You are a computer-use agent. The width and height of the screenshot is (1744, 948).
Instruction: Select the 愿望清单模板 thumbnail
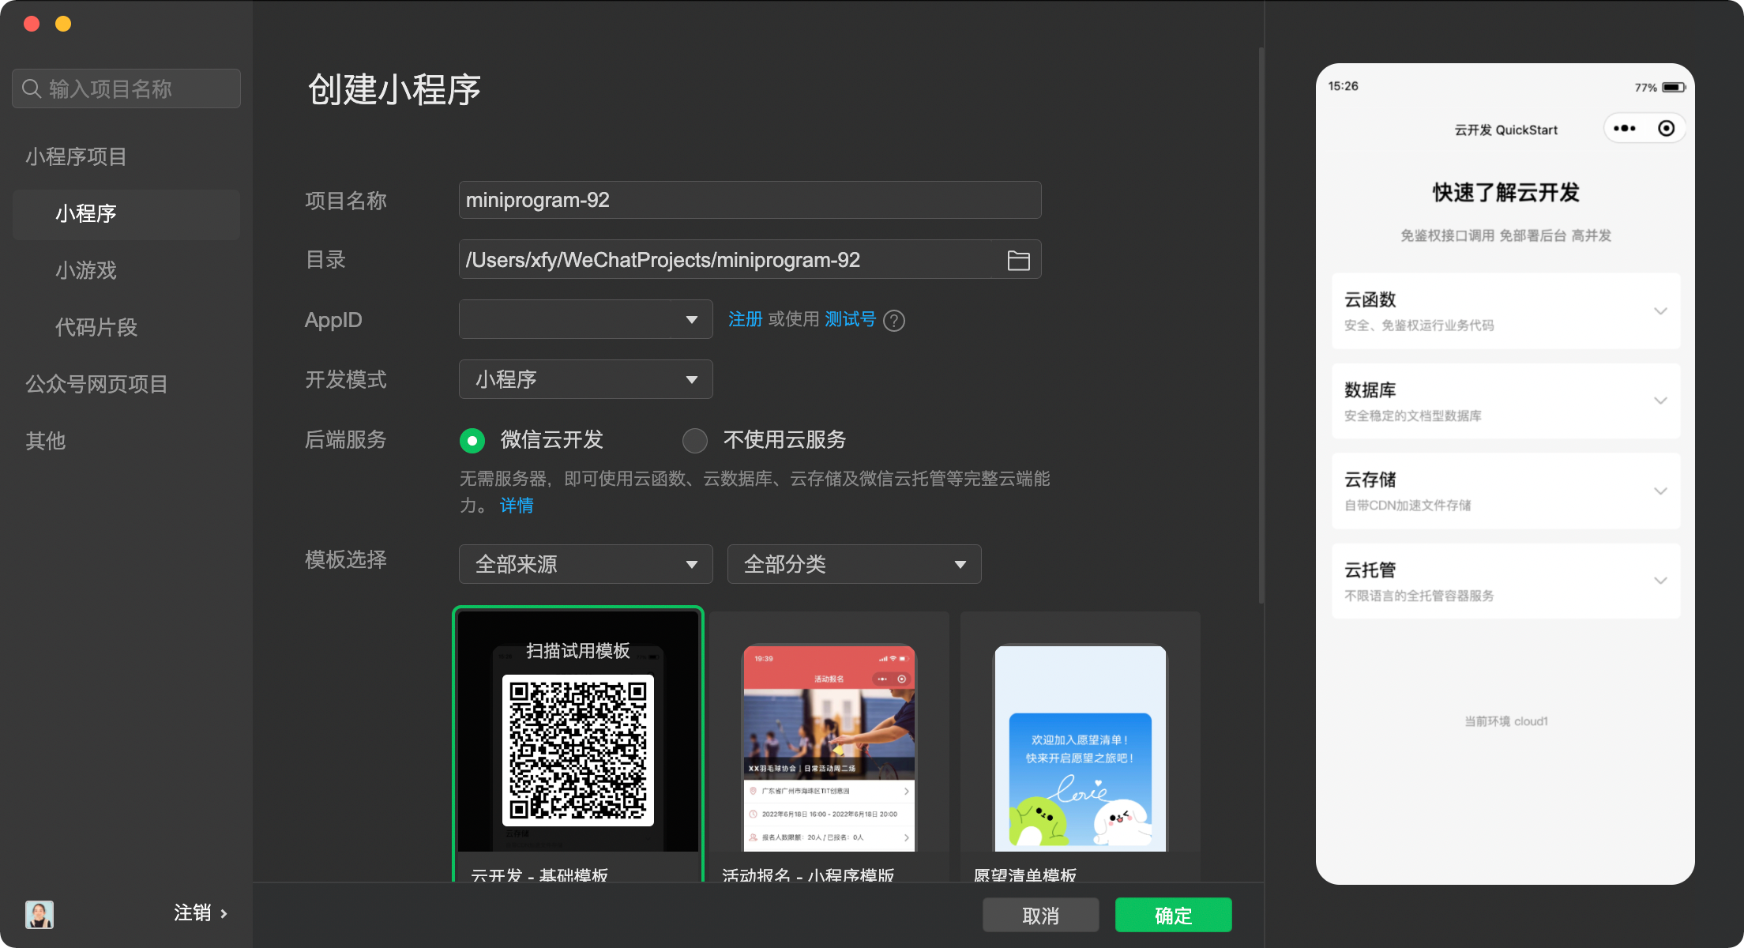pyautogui.click(x=1080, y=748)
